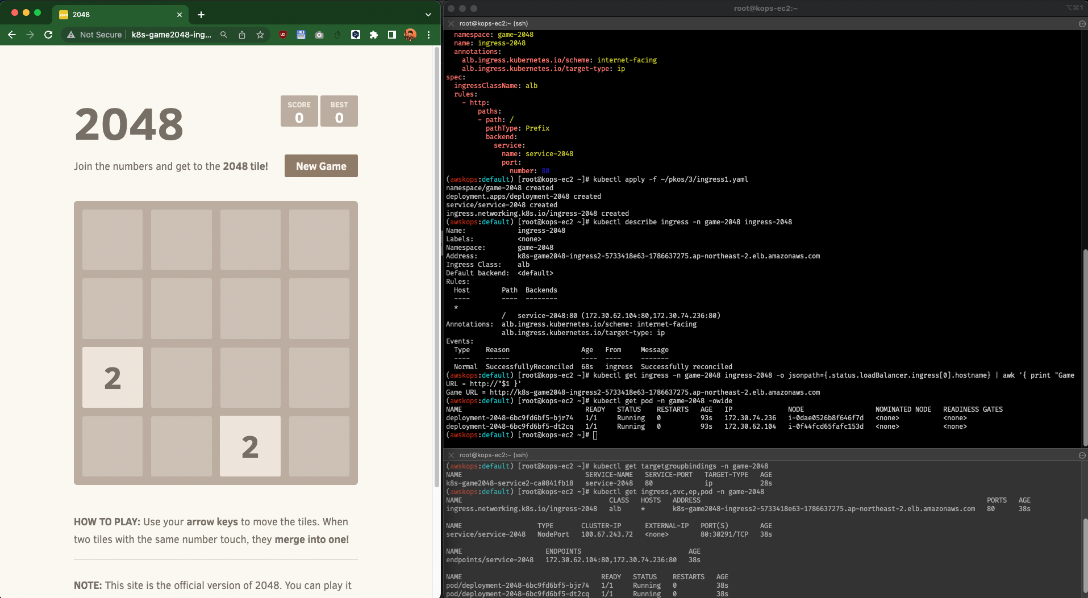
Task: Click the Not Secure warning triangle icon
Action: pos(71,35)
